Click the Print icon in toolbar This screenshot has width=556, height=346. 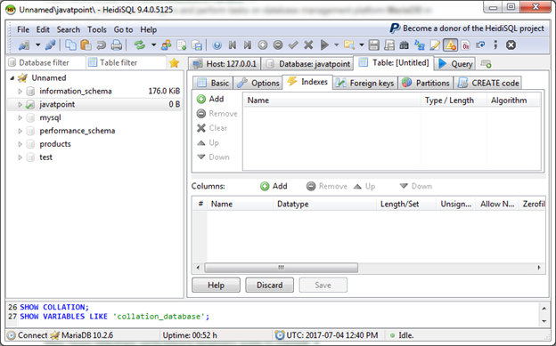pyautogui.click(x=117, y=45)
